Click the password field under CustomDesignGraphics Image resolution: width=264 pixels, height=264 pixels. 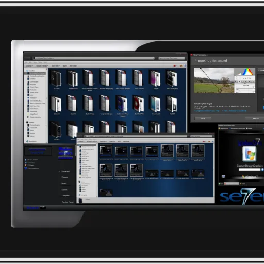[x=250, y=170]
